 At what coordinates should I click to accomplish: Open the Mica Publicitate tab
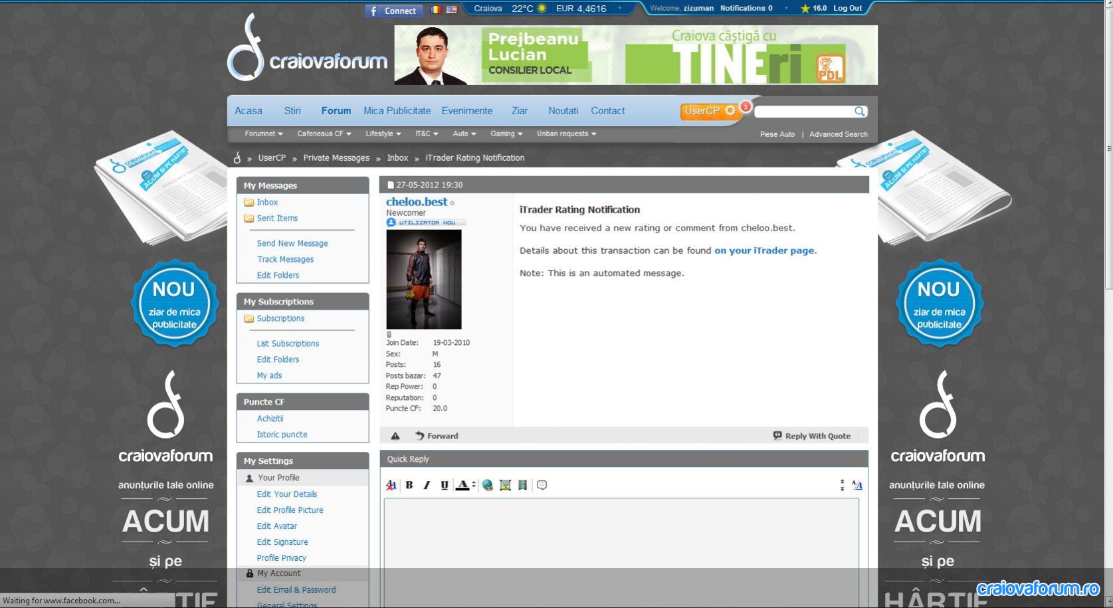point(397,111)
